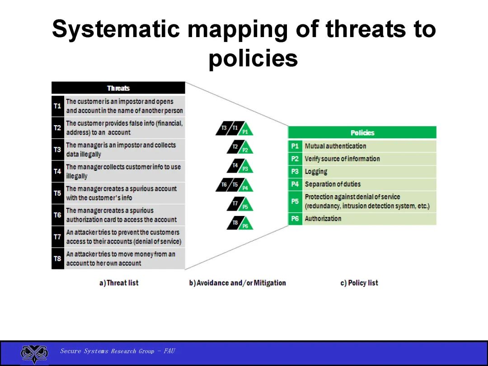Click the black T8 label cell in Threats table
Viewport: 488px width, 366px height.
click(x=57, y=258)
